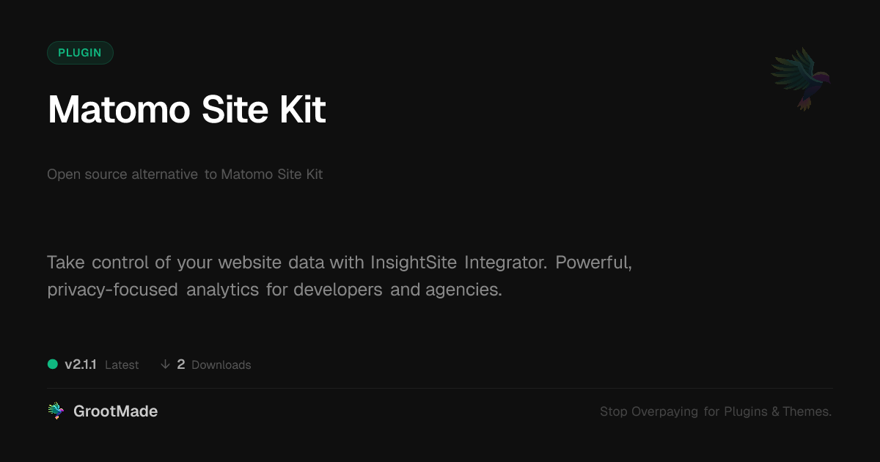Screen dimensions: 880x462
Task: Select the green PLUGIN badge
Action: [x=80, y=53]
